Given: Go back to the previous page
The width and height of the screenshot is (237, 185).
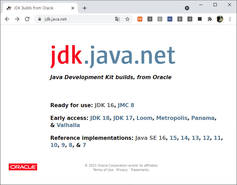Looking at the screenshot, I should click(x=7, y=19).
